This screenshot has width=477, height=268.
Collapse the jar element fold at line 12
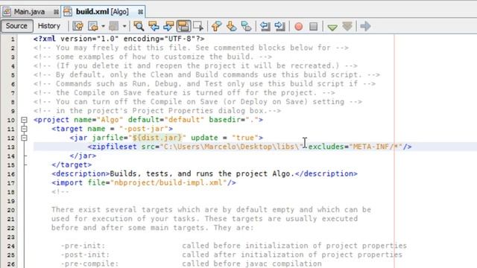24,138
